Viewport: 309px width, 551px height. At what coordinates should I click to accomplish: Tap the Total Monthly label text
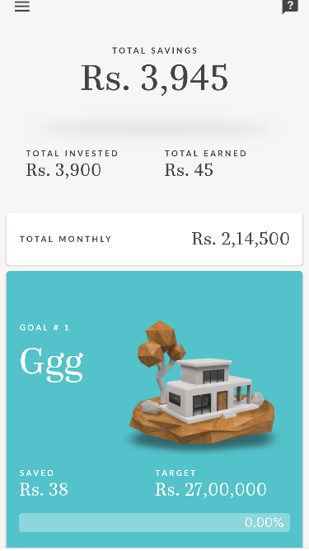66,240
